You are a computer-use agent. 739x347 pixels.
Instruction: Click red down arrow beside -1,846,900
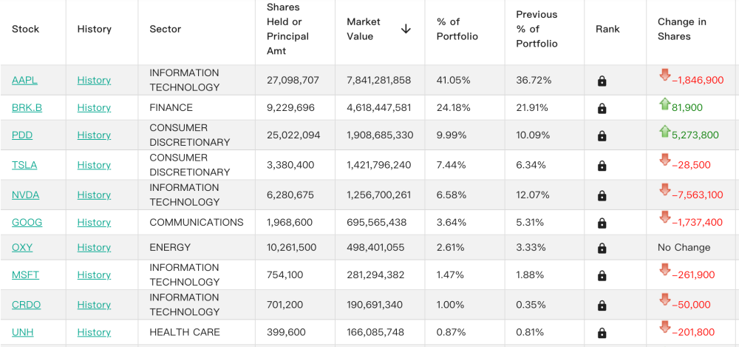(x=664, y=75)
